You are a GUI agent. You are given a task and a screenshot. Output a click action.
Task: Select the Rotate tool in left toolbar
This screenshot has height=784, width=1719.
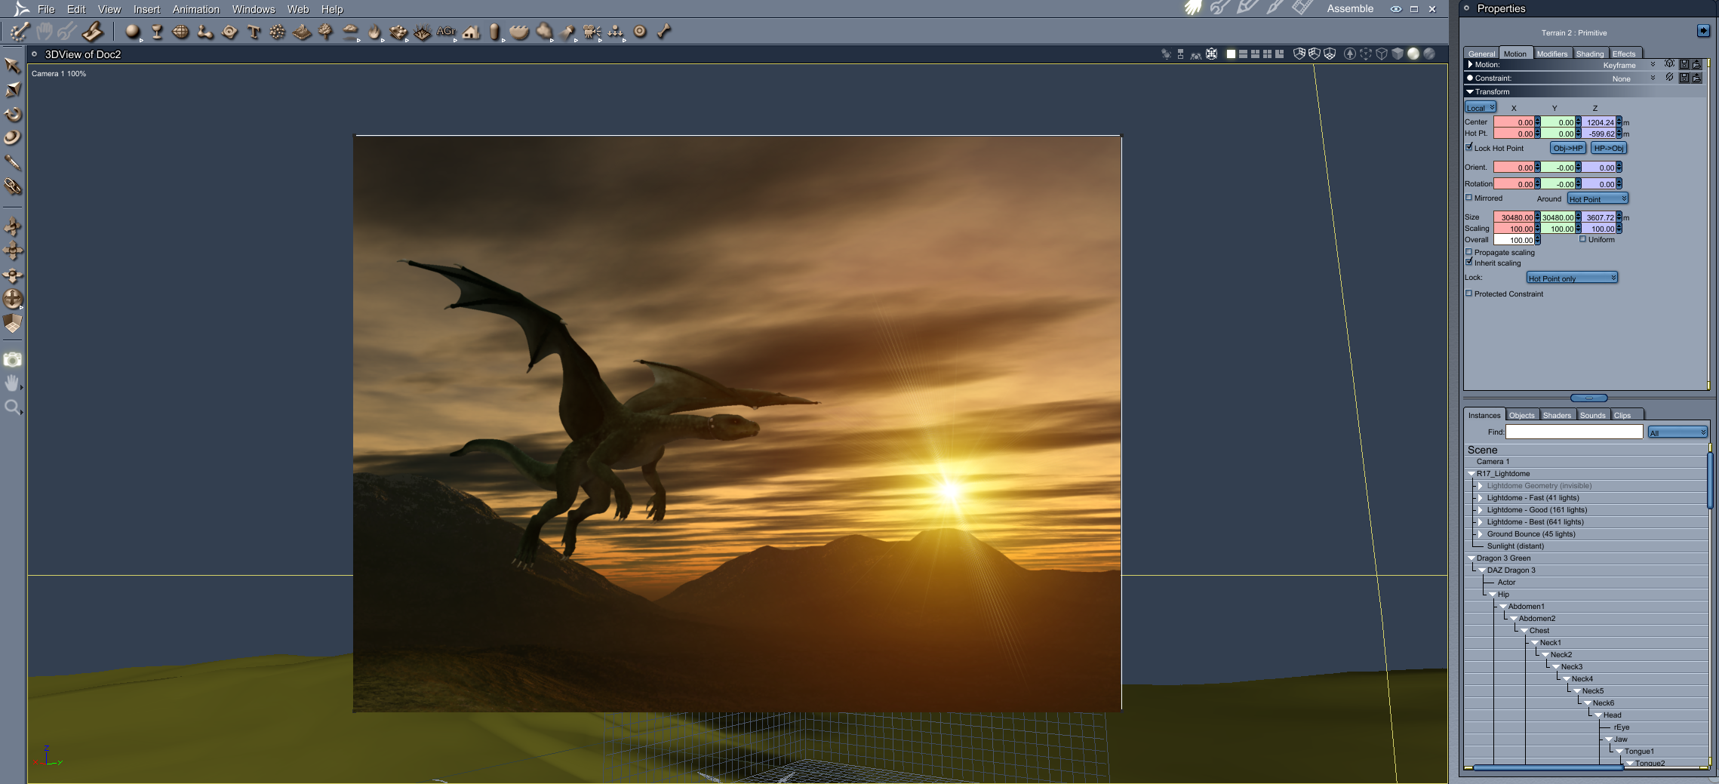click(x=13, y=114)
